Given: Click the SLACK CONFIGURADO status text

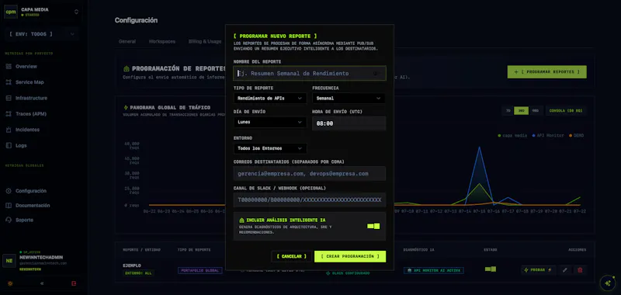Looking at the screenshot, I should coord(351,273).
